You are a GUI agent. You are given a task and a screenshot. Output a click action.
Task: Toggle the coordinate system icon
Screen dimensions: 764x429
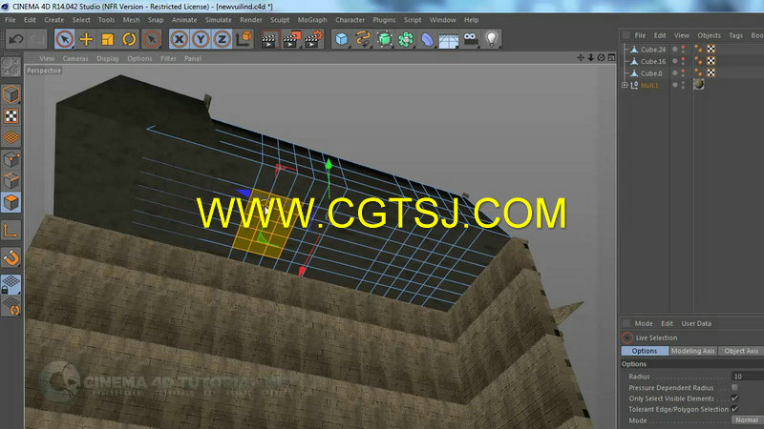pos(244,39)
